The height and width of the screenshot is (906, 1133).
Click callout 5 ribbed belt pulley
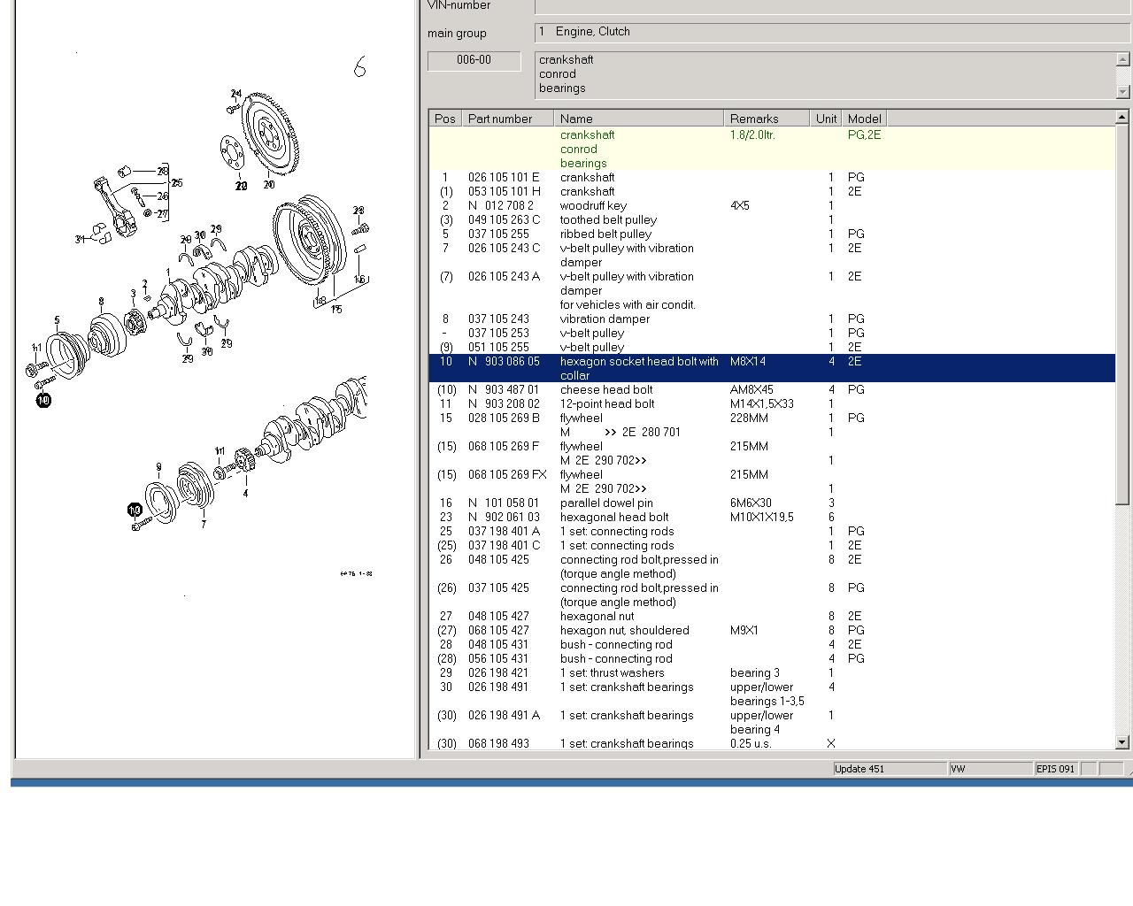click(x=57, y=320)
